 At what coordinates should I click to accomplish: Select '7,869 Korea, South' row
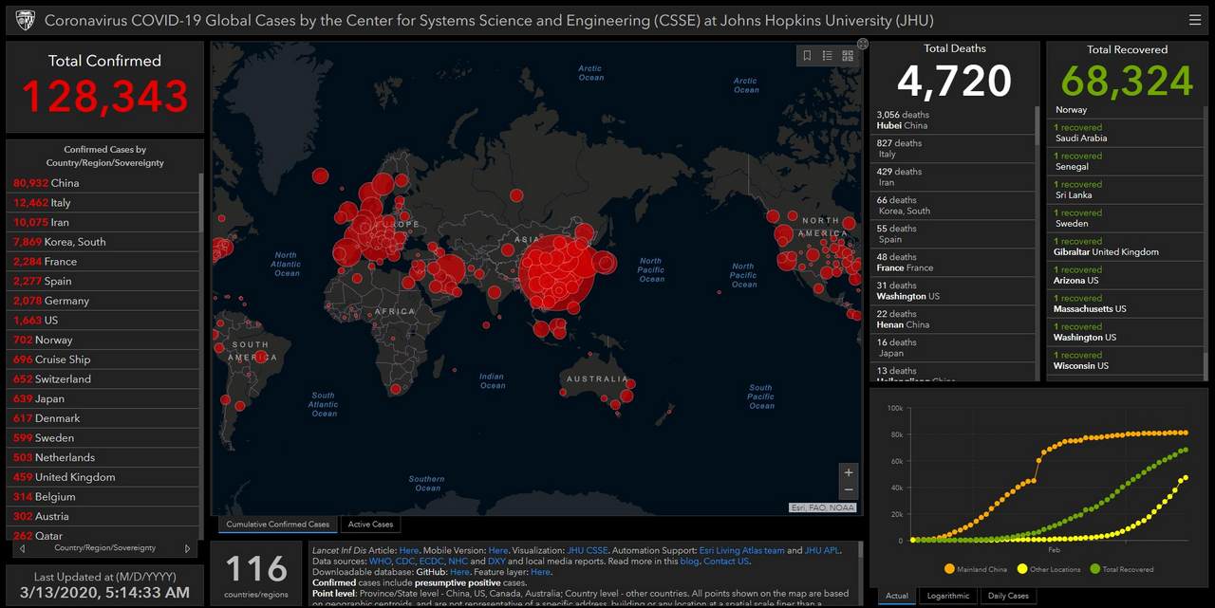pos(104,242)
